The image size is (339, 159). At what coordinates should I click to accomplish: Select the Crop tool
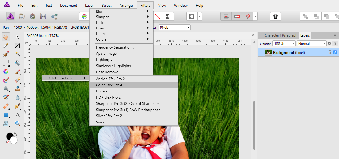(18, 45)
